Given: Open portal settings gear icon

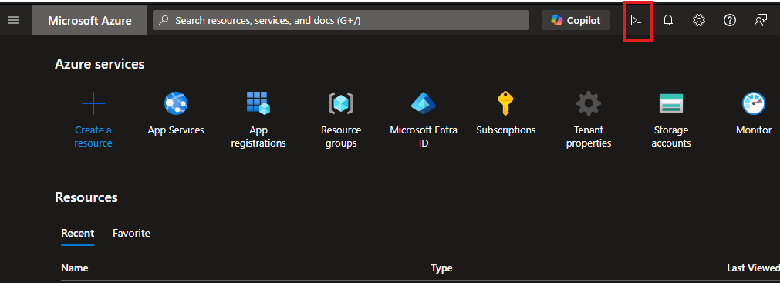Looking at the screenshot, I should click(699, 20).
